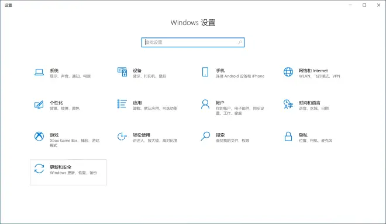Click the 时间和语言 category title

pyautogui.click(x=309, y=103)
